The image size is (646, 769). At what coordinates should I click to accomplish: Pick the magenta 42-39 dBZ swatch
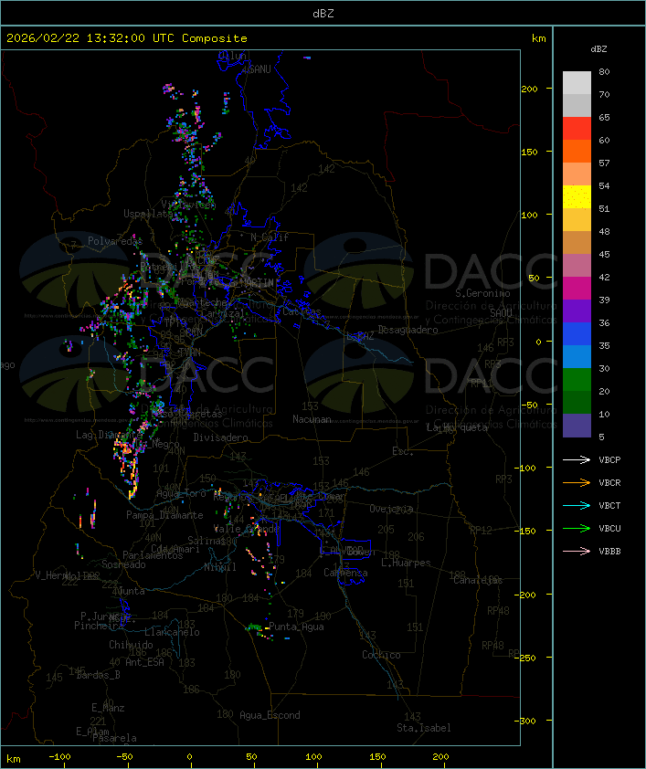(x=577, y=288)
